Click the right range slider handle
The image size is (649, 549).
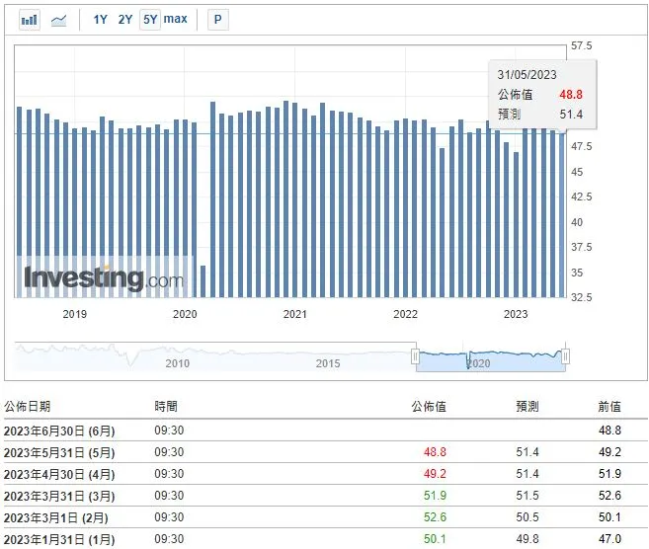566,355
